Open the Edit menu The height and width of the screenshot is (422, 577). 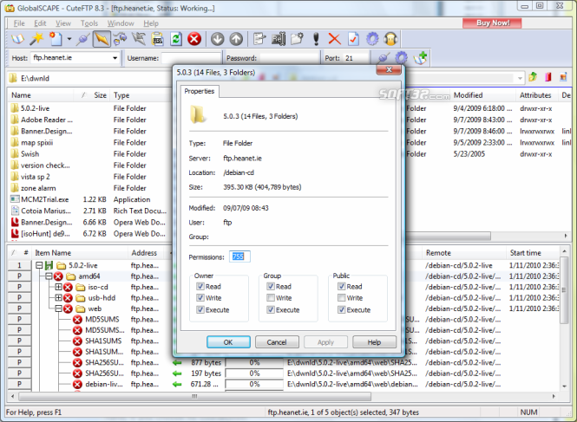click(x=40, y=23)
